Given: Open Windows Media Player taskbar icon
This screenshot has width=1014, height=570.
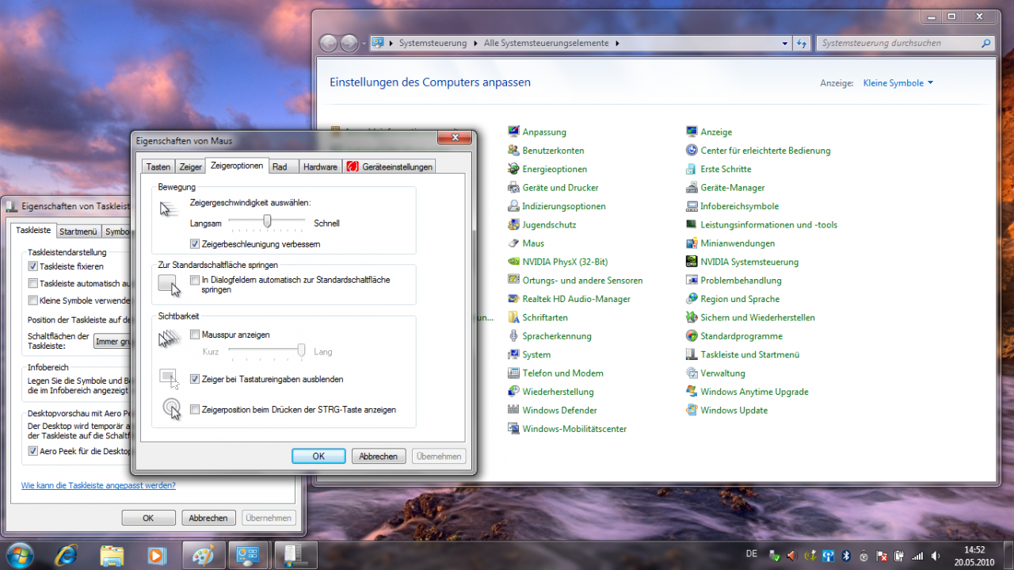Looking at the screenshot, I should tap(158, 555).
